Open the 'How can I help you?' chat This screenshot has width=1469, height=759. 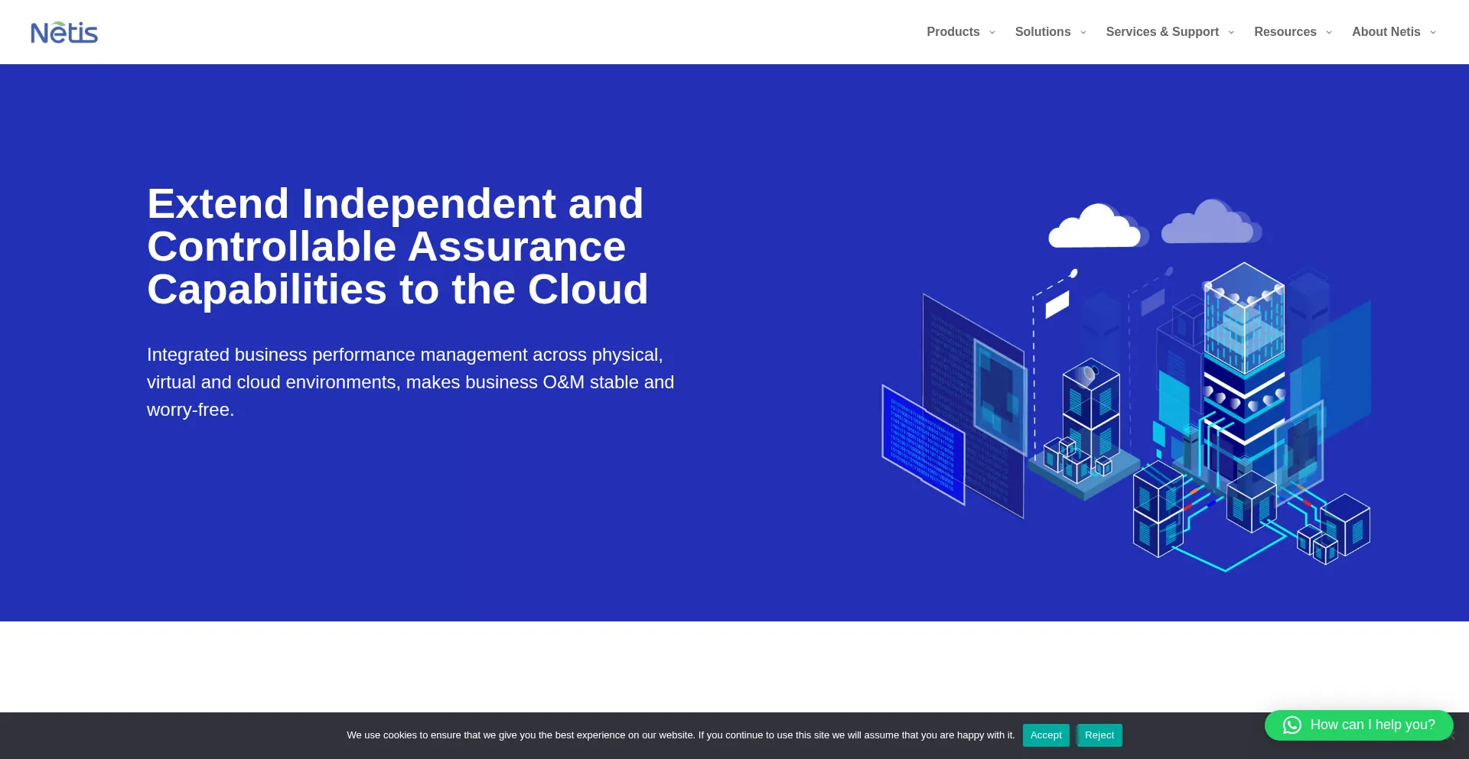pos(1372,725)
